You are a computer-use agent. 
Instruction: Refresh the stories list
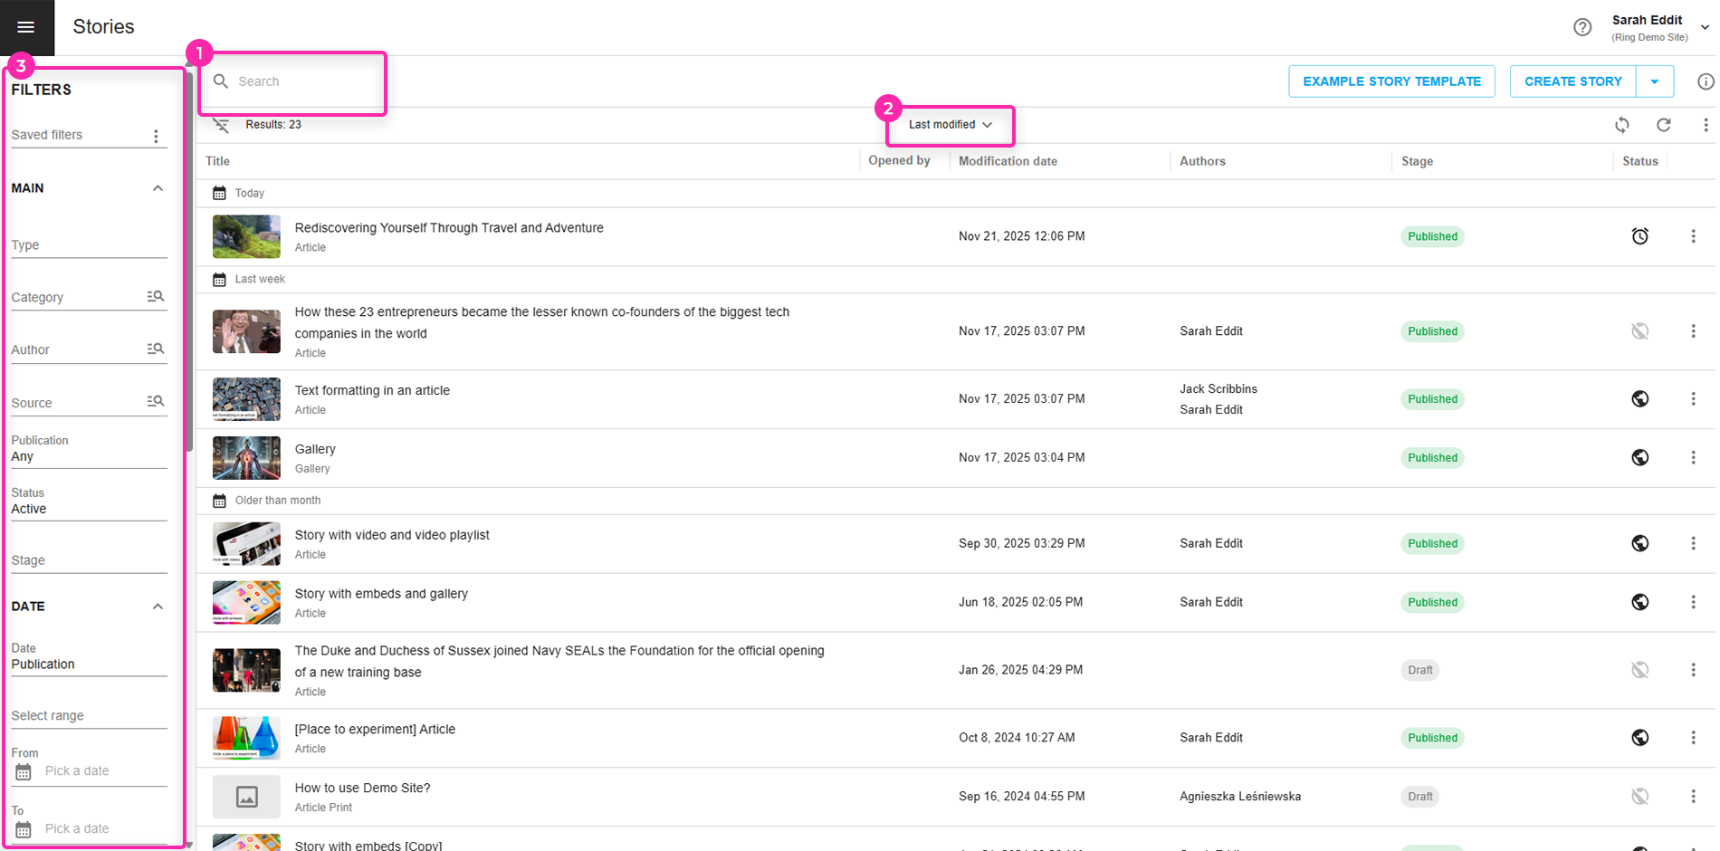pos(1663,125)
